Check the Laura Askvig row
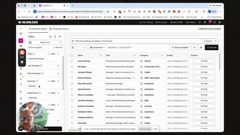Screen dimensions: 240x135 (x=72, y=61)
